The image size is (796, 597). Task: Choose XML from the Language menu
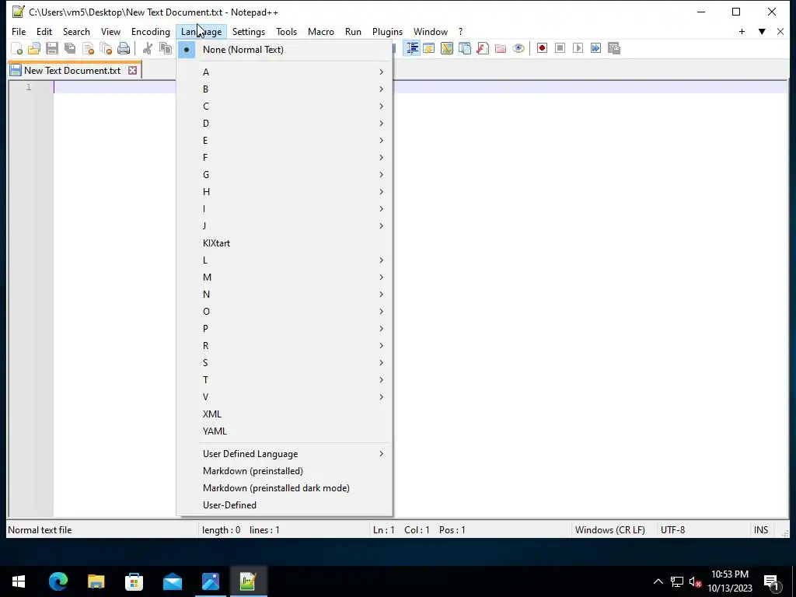tap(285, 414)
